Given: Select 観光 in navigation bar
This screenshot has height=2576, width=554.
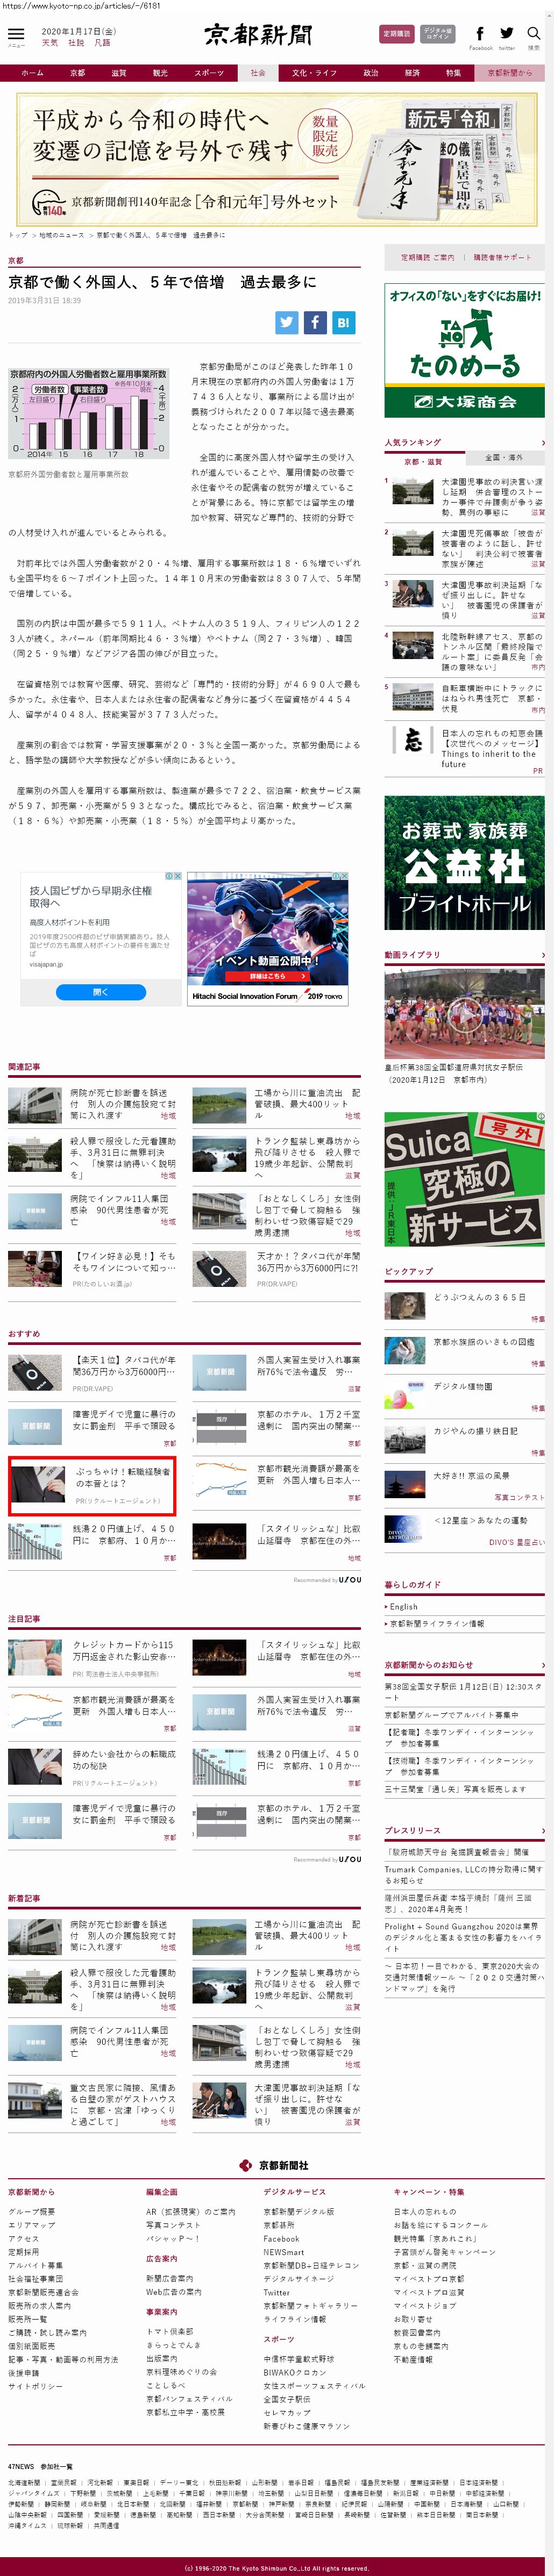Looking at the screenshot, I should 160,73.
